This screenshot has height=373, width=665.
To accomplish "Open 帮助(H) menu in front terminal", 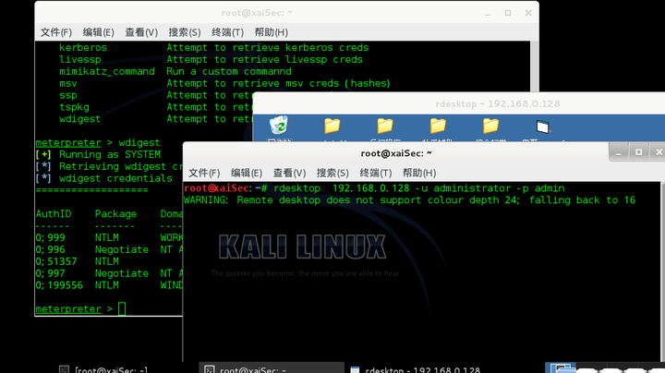I will [x=419, y=173].
